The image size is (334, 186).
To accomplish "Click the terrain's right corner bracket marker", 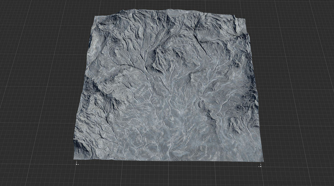I will click(x=260, y=166).
